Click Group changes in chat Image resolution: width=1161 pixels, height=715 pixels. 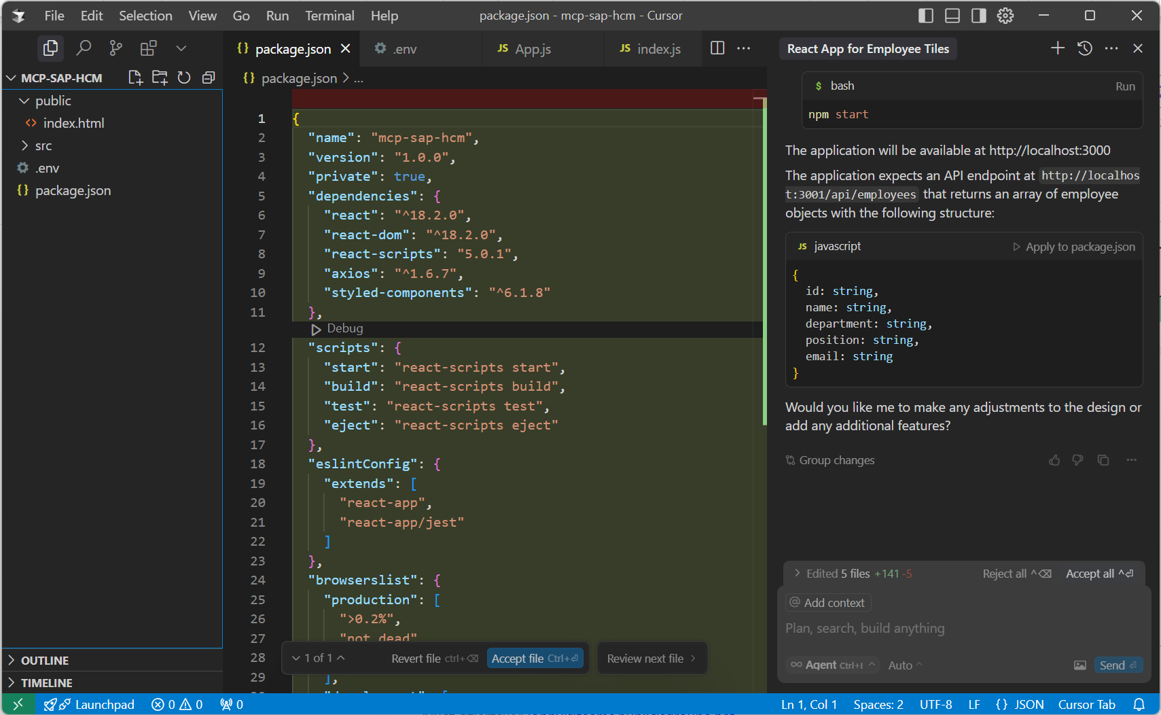pyautogui.click(x=829, y=460)
